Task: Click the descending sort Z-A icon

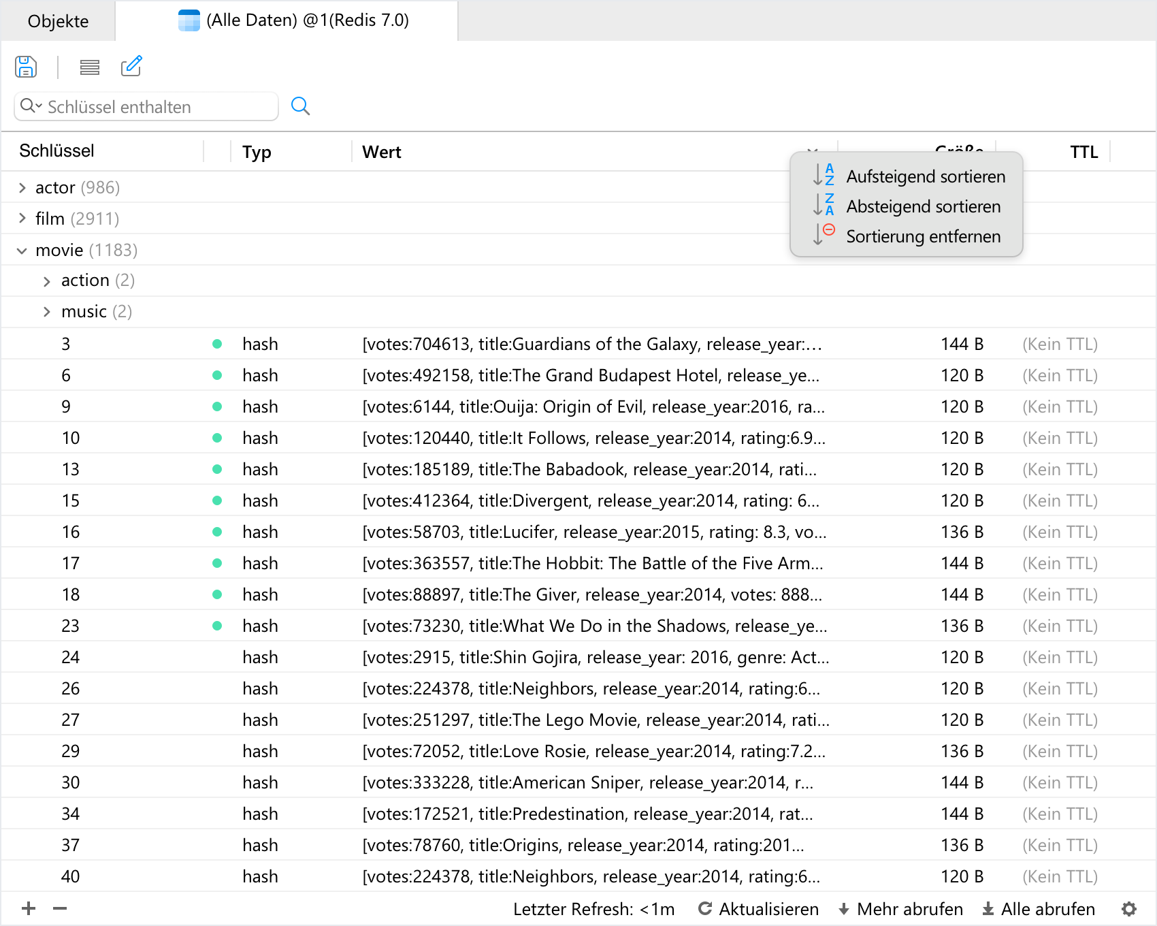Action: pyautogui.click(x=824, y=204)
